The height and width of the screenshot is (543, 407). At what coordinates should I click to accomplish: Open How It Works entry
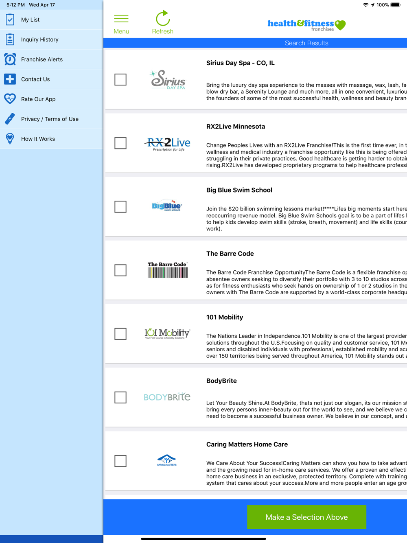51,139
